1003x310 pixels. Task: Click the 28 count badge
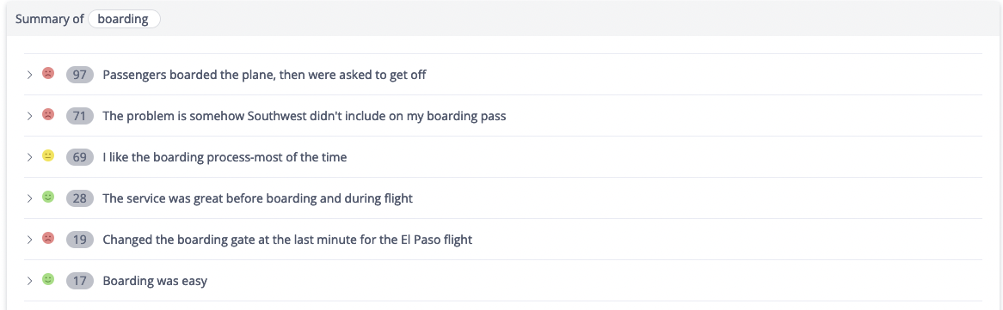click(x=80, y=198)
